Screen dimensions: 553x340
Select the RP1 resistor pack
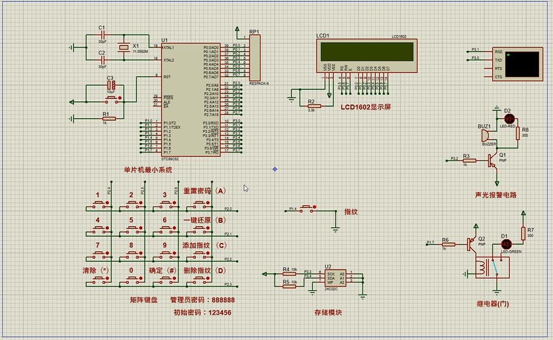pos(255,59)
